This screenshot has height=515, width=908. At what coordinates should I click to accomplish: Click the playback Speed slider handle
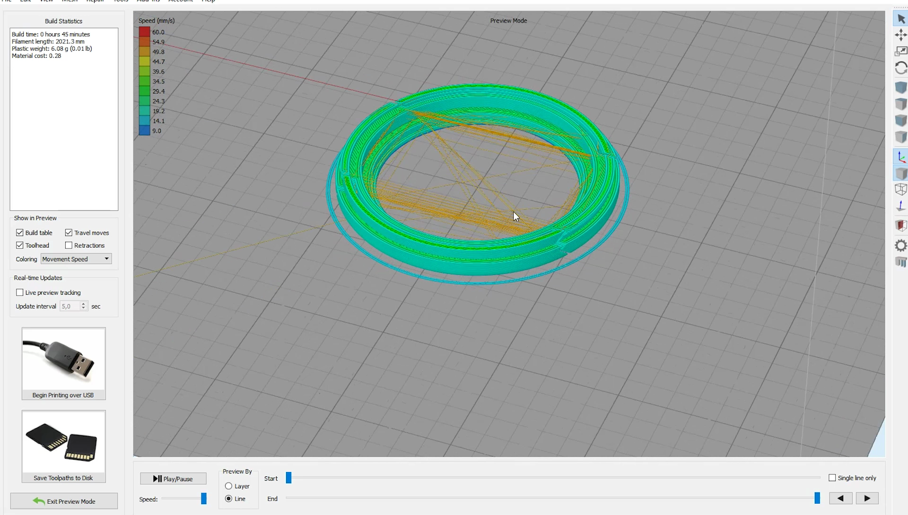point(204,498)
